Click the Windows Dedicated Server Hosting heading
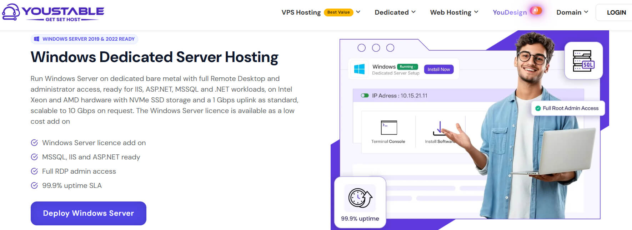 tap(154, 57)
